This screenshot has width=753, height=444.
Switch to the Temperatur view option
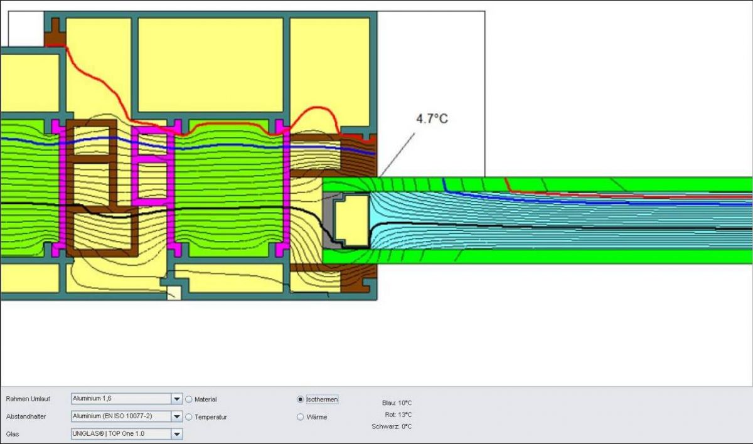189,417
